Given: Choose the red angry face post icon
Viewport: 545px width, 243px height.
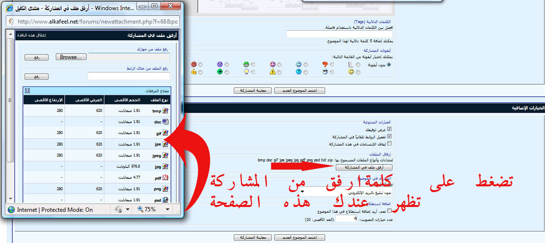Looking at the screenshot, I should (201, 64).
